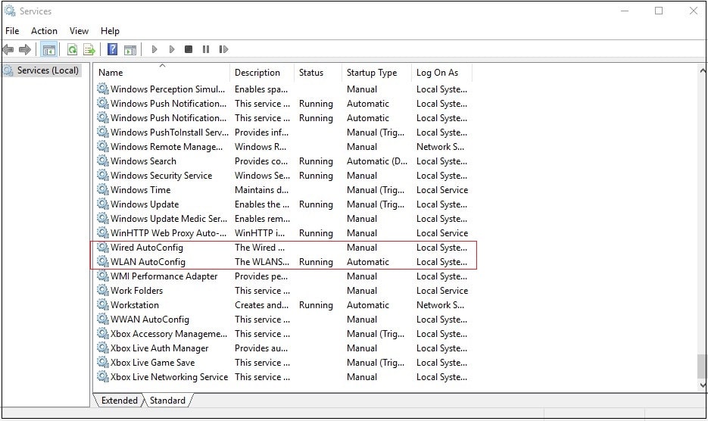
Task: Click 'Local Service' in Windows Time row
Action: coord(442,190)
